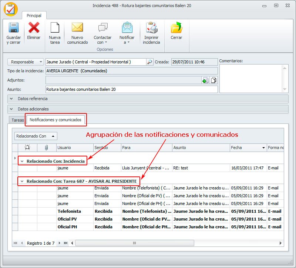Expand the Datos referencia section
296x268 pixels.
11,99
